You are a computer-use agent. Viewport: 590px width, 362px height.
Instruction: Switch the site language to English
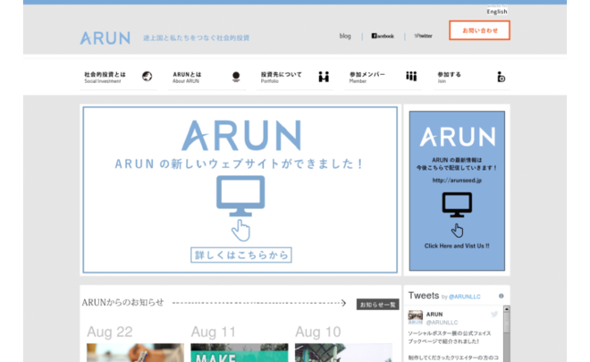click(496, 12)
